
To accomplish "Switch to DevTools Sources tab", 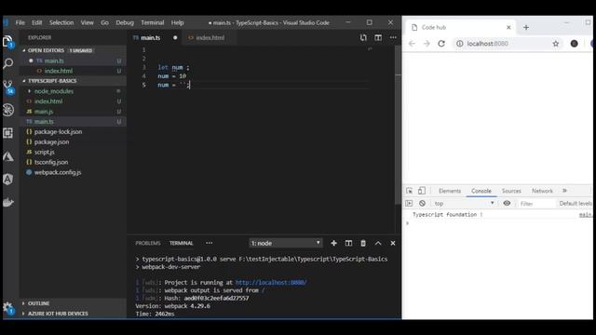I will [x=511, y=191].
